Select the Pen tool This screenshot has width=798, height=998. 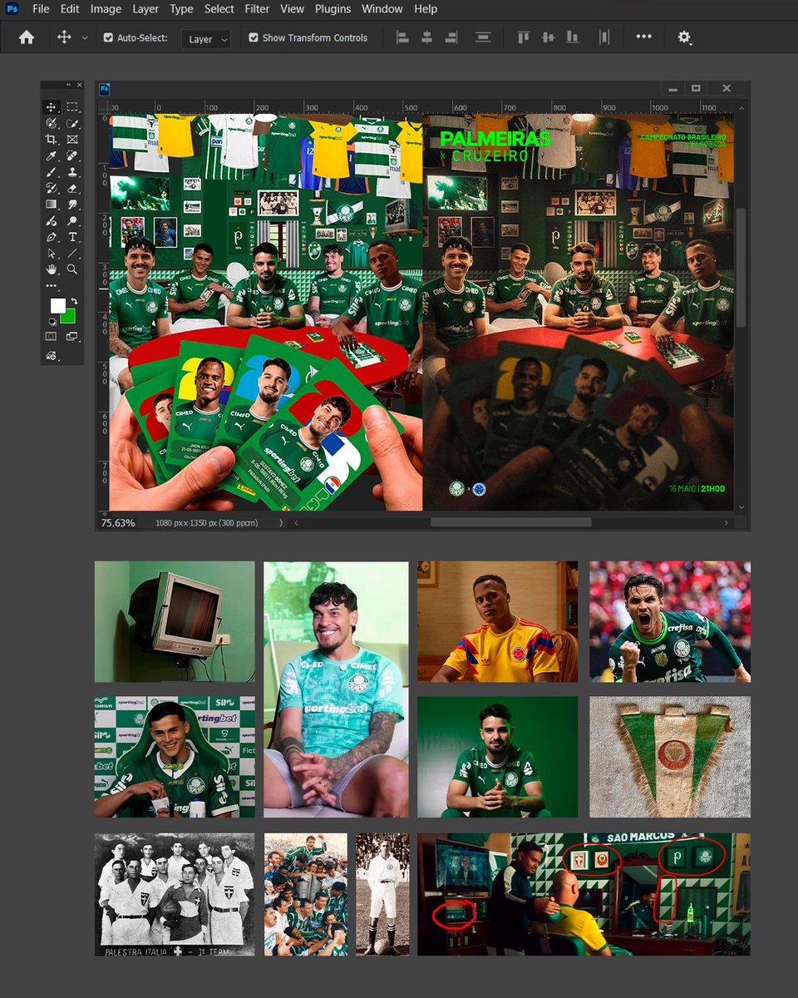(x=52, y=237)
